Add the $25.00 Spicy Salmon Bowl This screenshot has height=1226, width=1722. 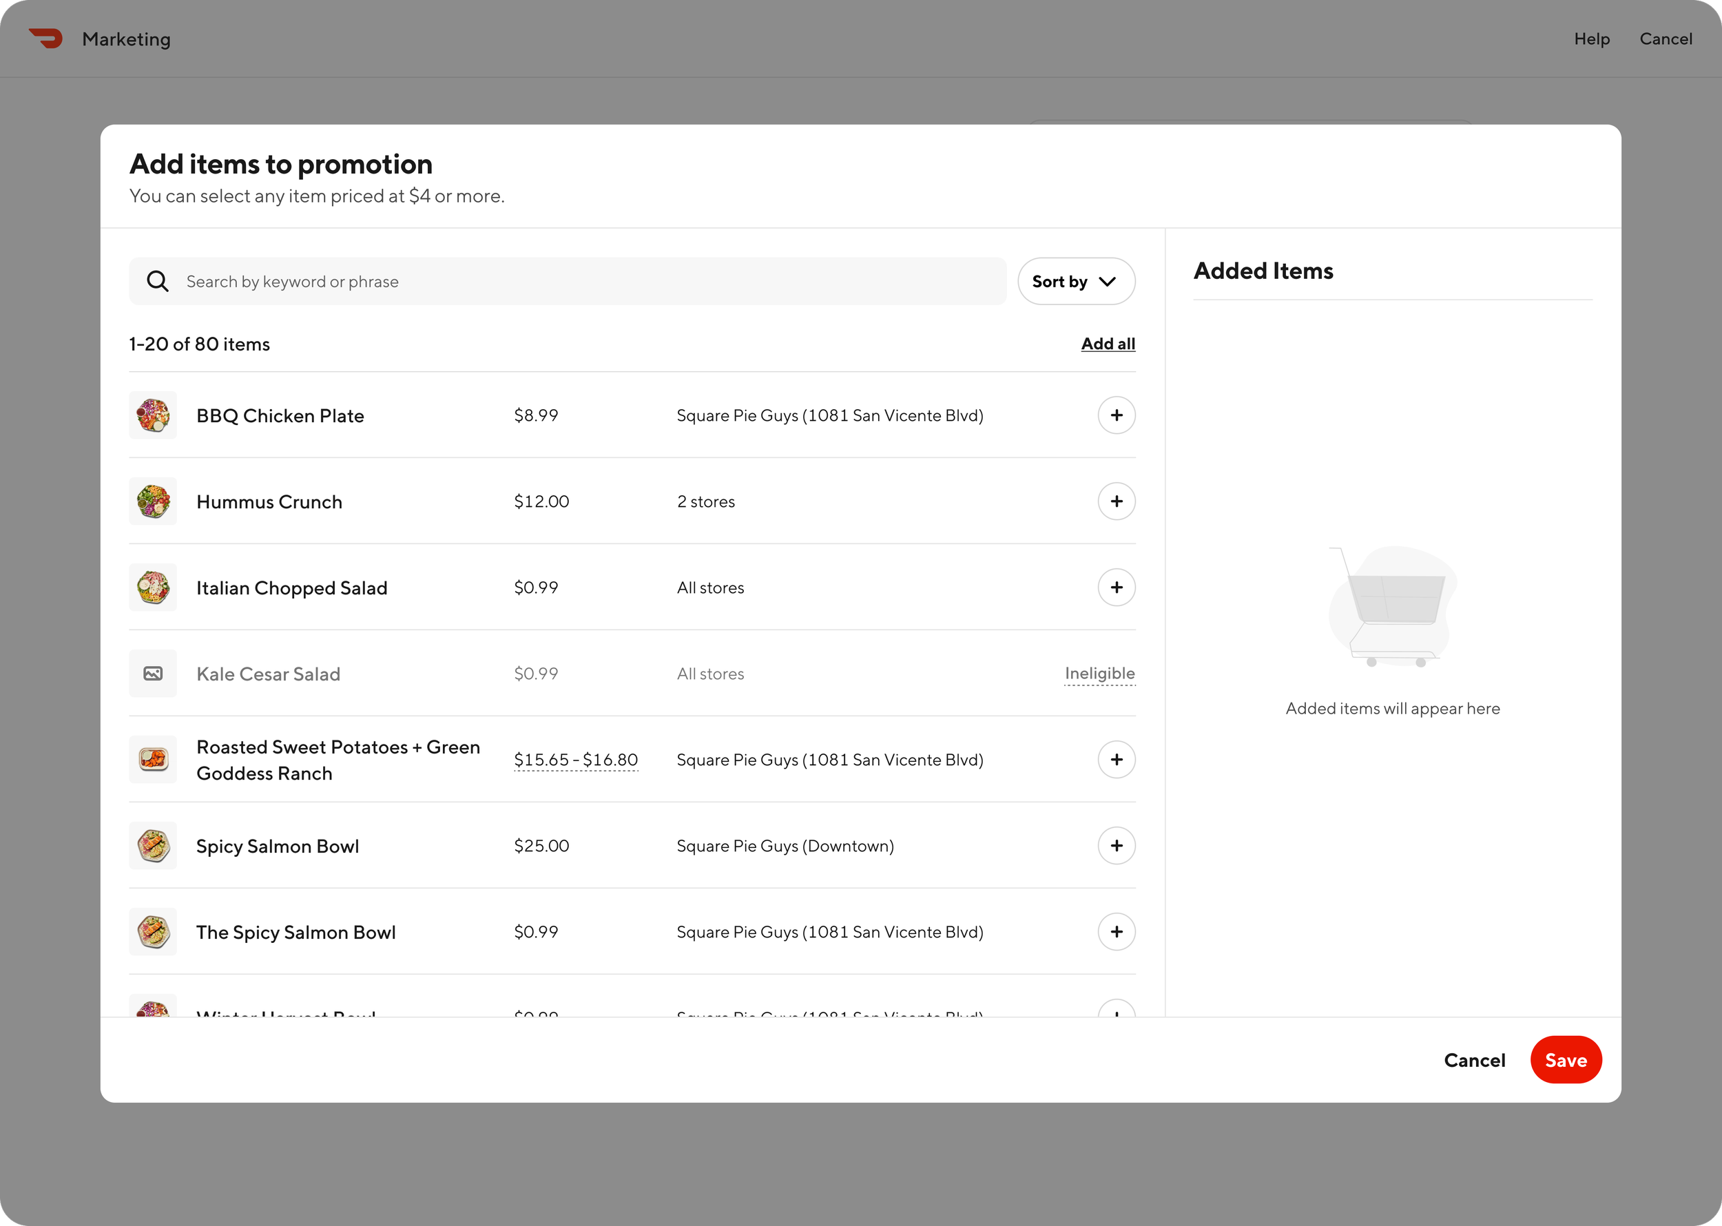[1116, 846]
